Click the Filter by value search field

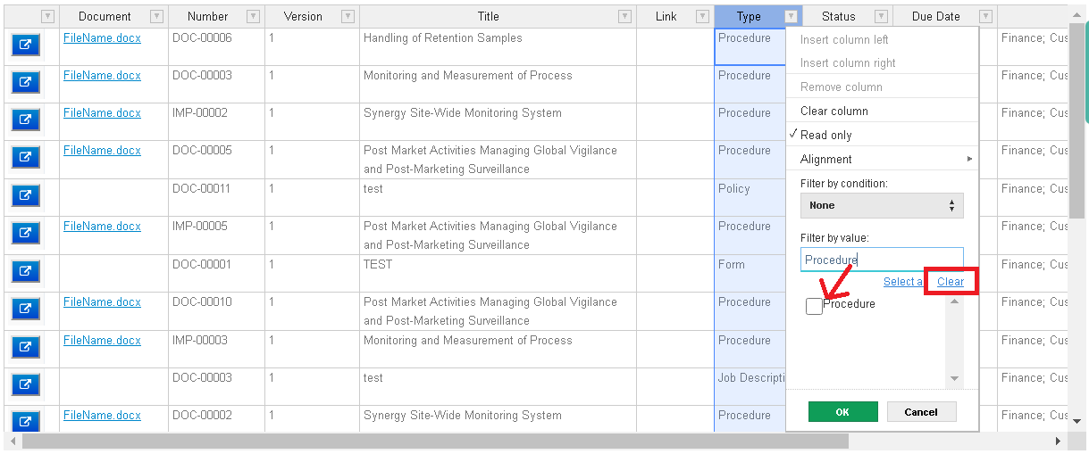pyautogui.click(x=882, y=260)
